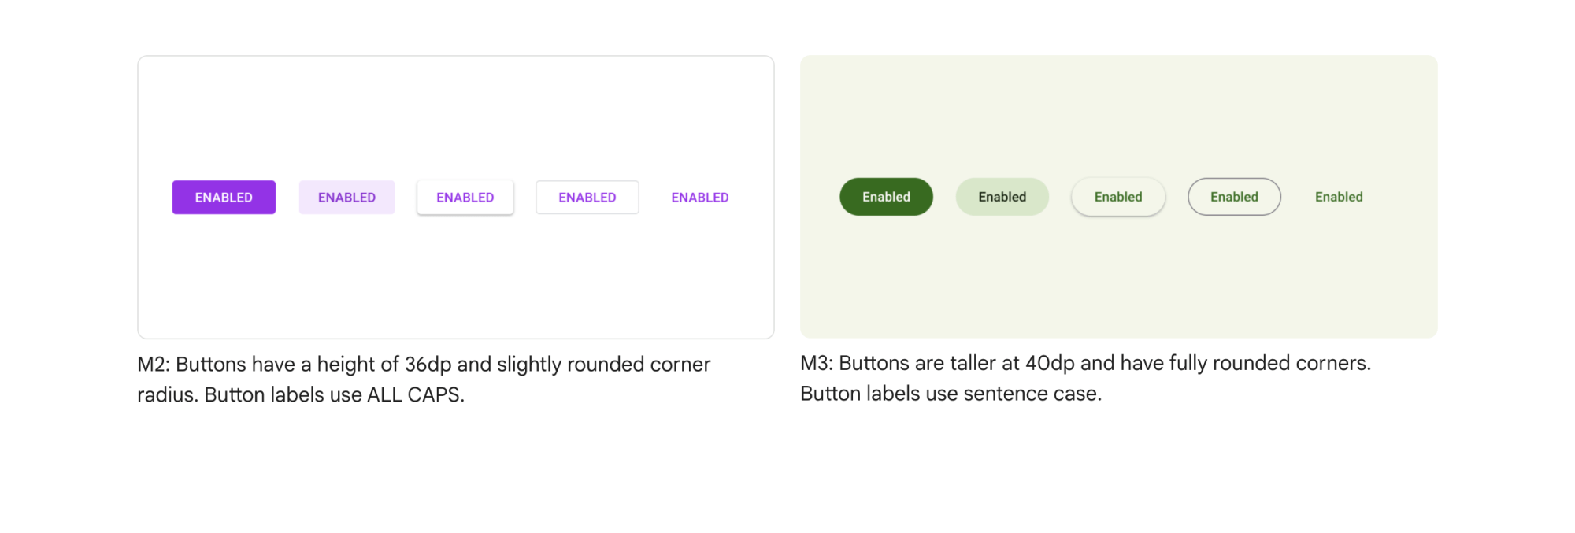Click the white elevated shadowed ENABLED button
Screen dimensions: 1575x533
coord(465,198)
